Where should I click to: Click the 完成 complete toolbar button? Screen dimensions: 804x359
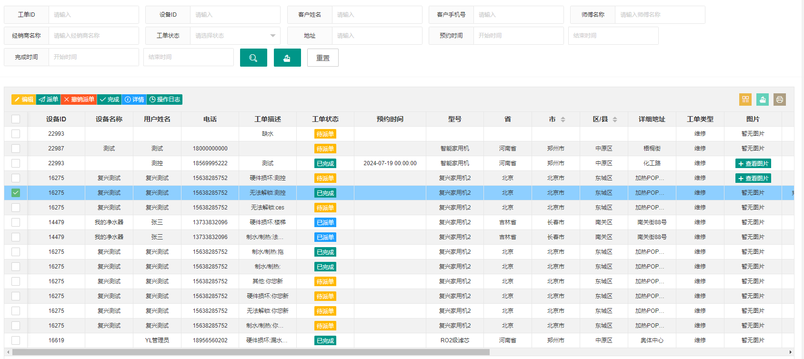110,100
